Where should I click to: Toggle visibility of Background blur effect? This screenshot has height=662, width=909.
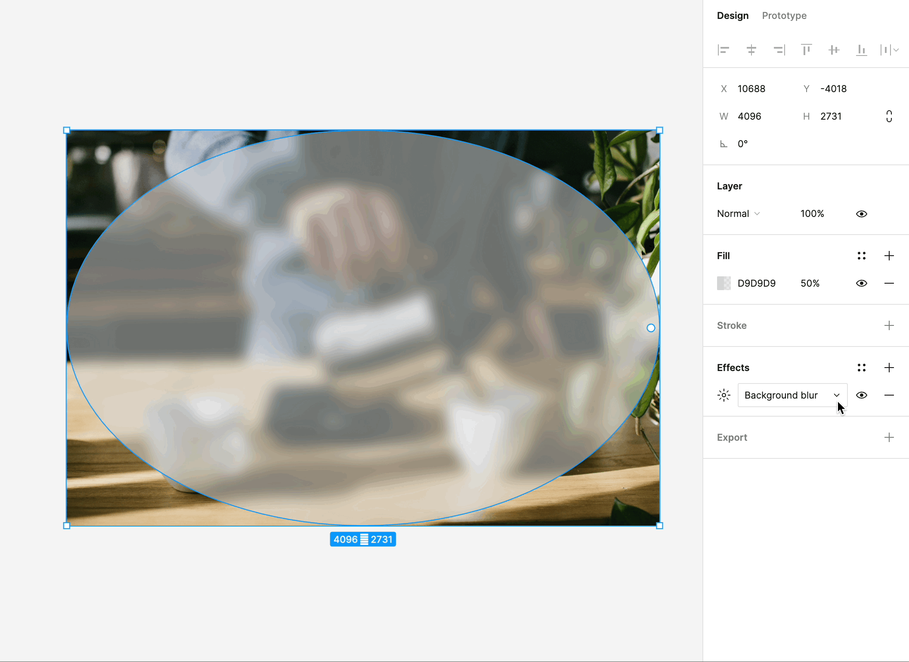[862, 395]
